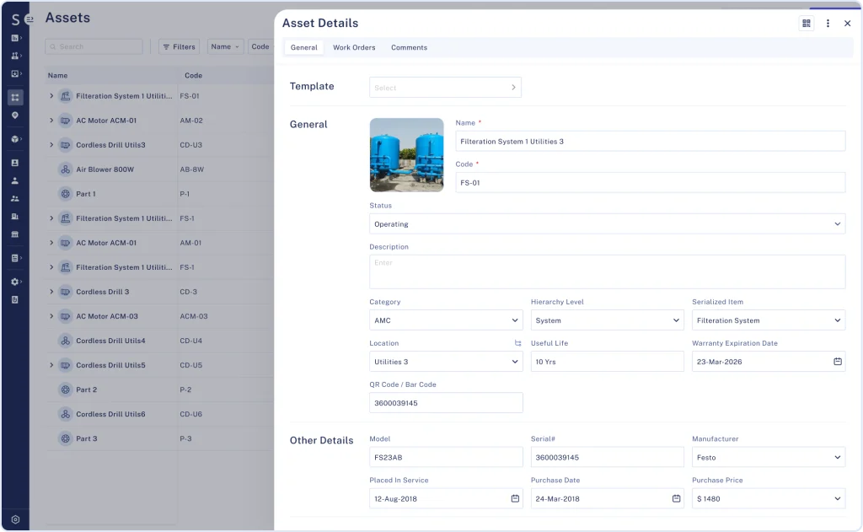
Task: Open the Status dropdown showing Operating
Action: (607, 224)
